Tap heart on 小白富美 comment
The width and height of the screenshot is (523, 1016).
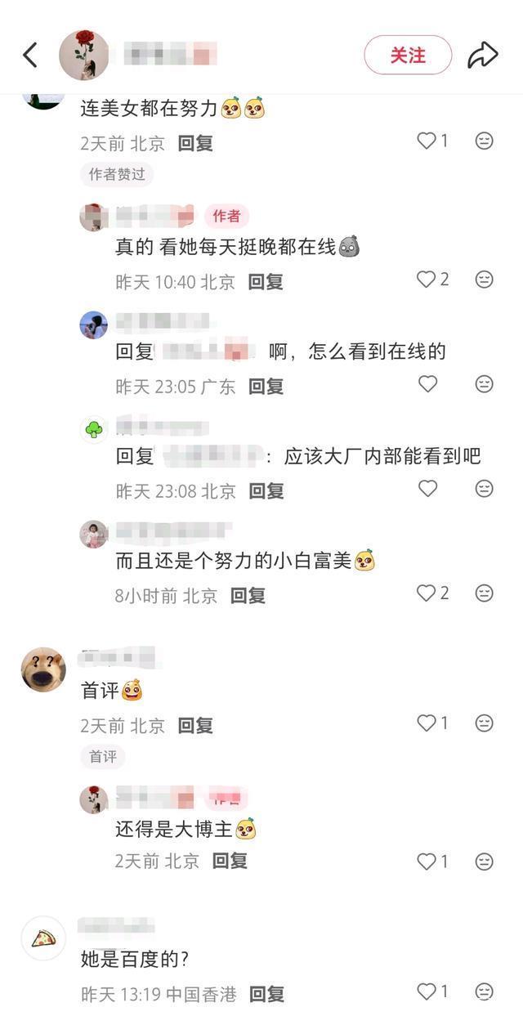427,593
